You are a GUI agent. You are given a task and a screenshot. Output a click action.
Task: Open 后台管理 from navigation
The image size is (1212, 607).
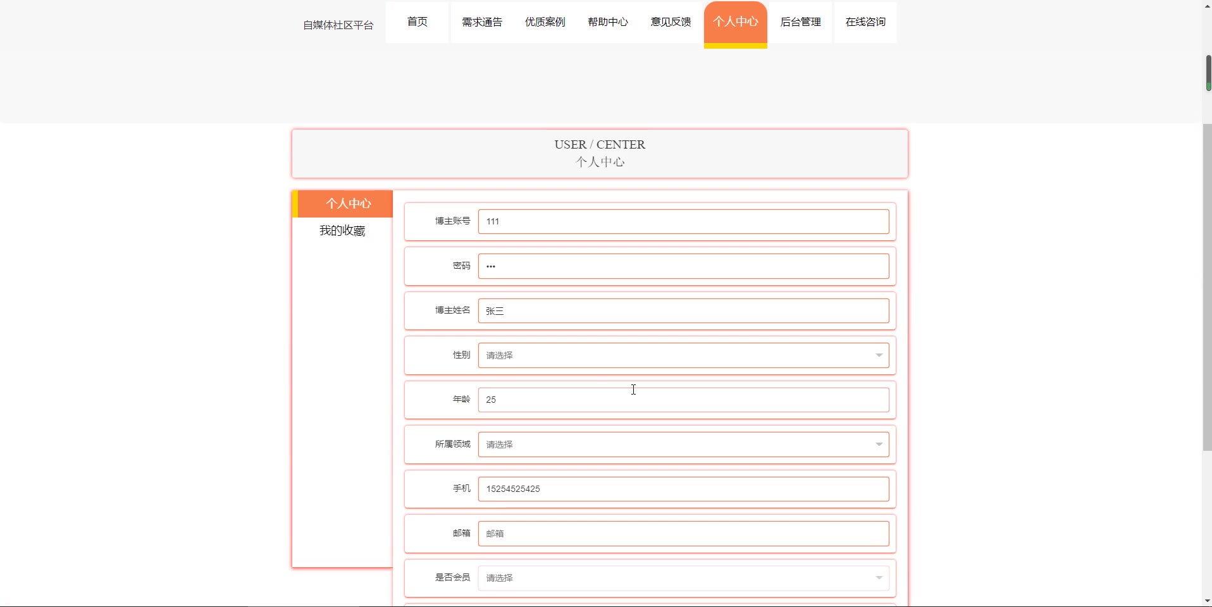[800, 22]
